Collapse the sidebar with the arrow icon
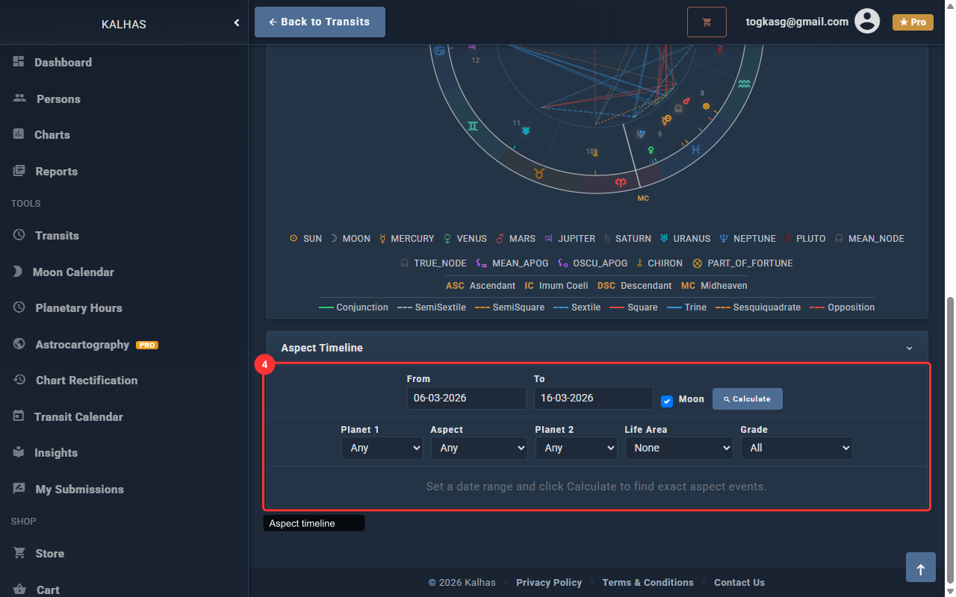Image resolution: width=956 pixels, height=597 pixels. pyautogui.click(x=237, y=23)
